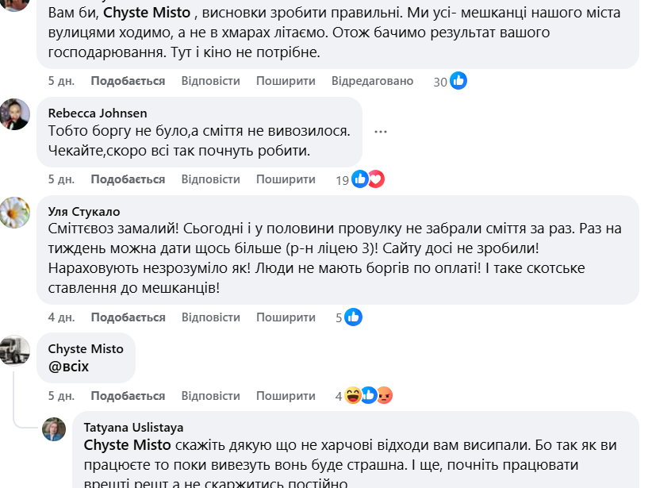This screenshot has width=652, height=488.
Task: Click the 4 дн. timestamp on Уля's comment
Action: [61, 317]
